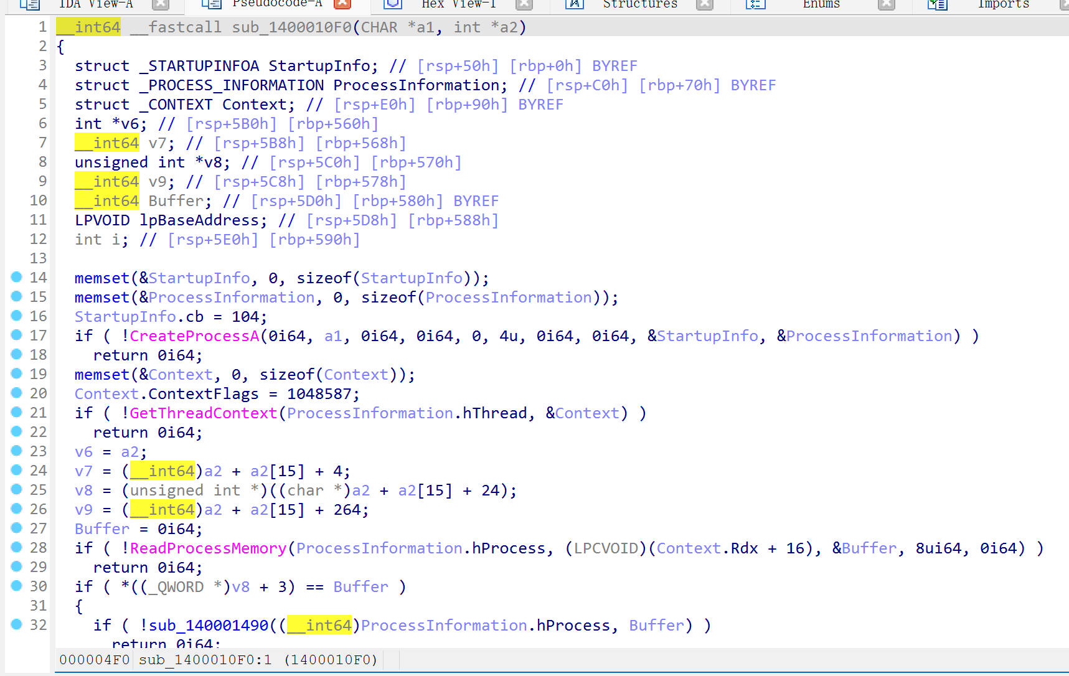Click the ReadProcessMemory function name
The width and height of the screenshot is (1069, 676).
208,548
